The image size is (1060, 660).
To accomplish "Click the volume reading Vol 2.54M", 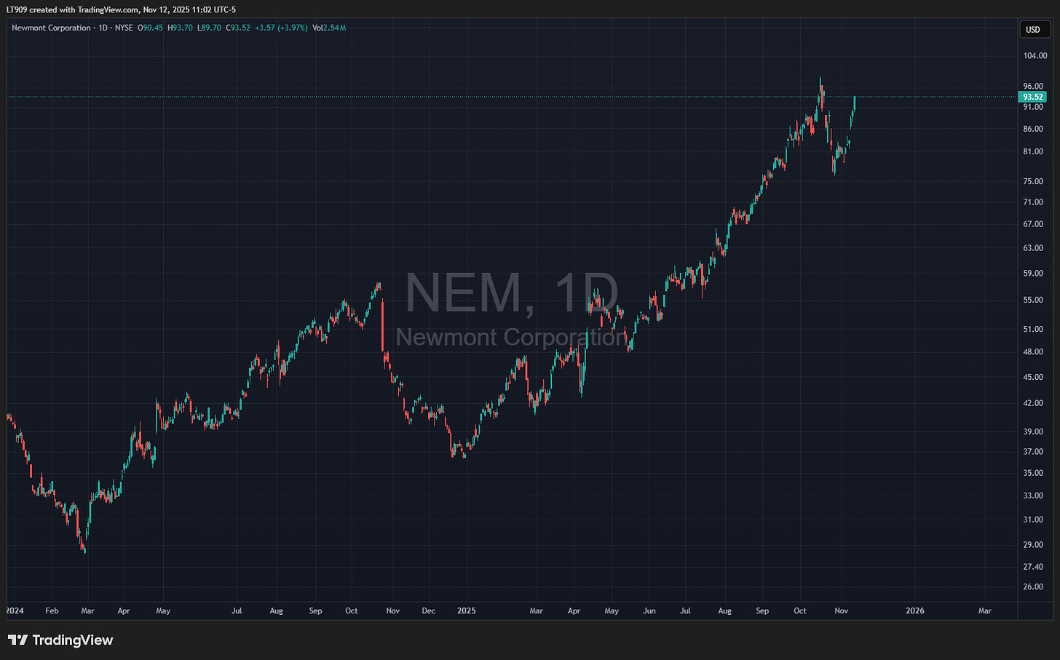I will (329, 28).
